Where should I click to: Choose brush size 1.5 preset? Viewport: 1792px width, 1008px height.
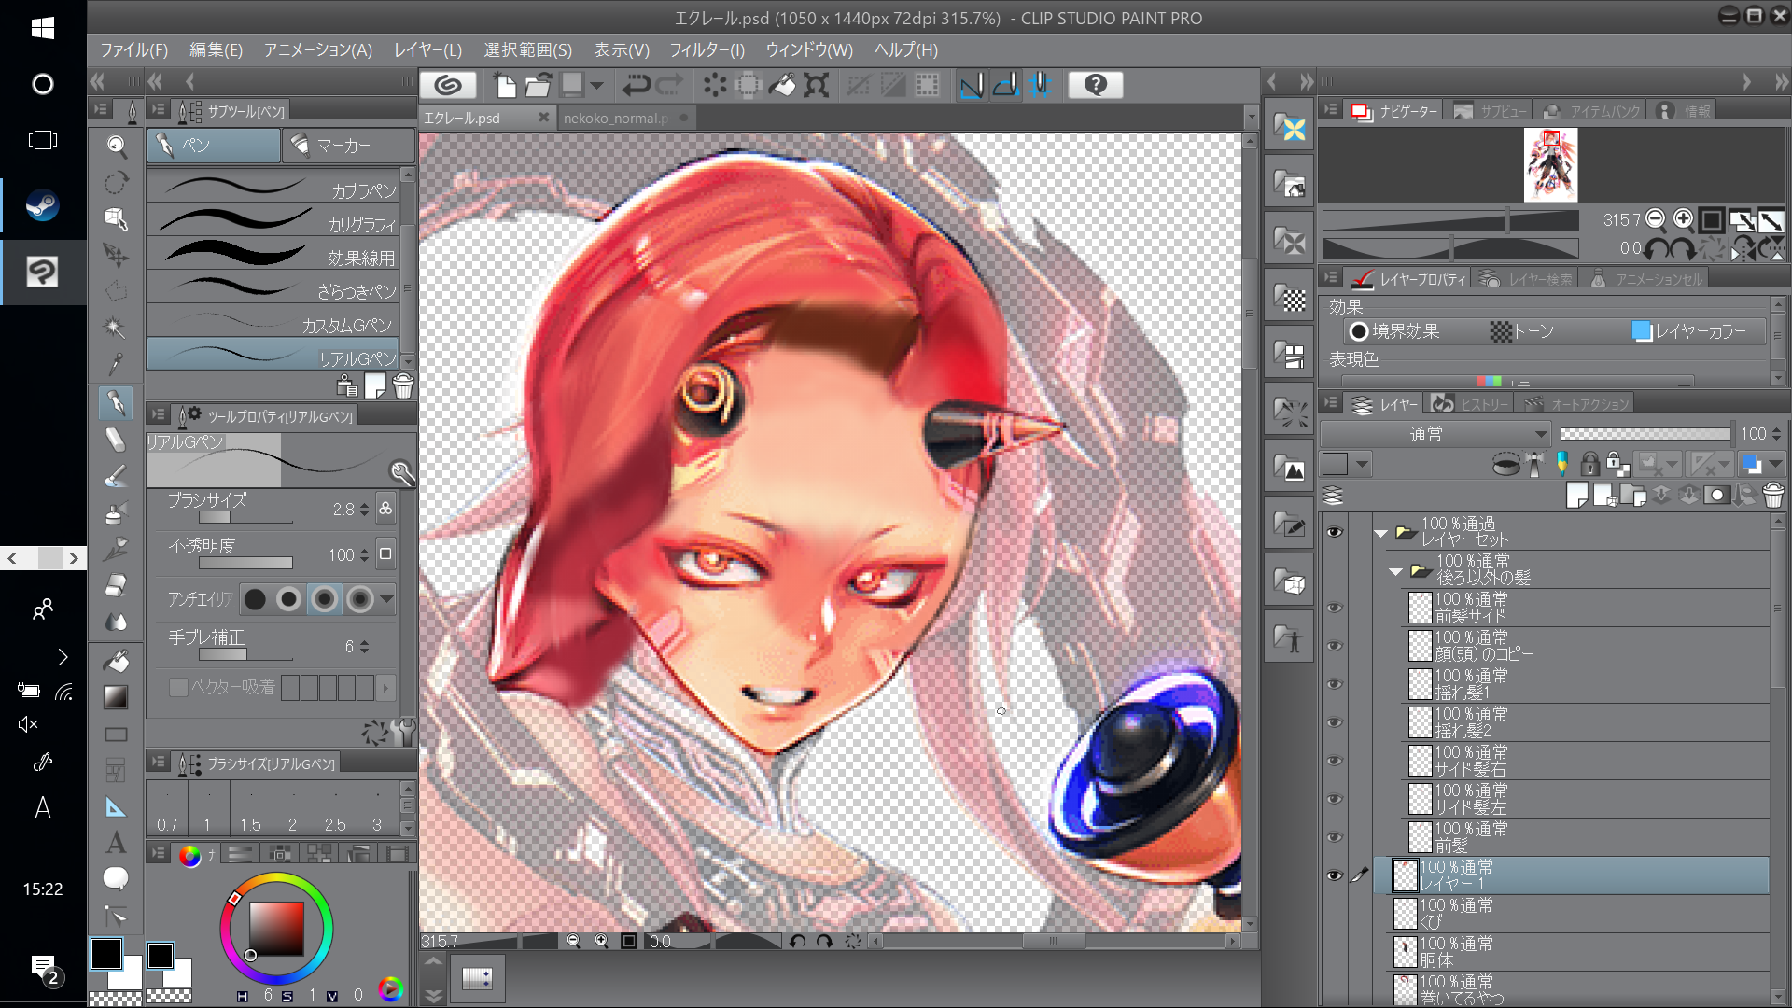[x=250, y=808]
